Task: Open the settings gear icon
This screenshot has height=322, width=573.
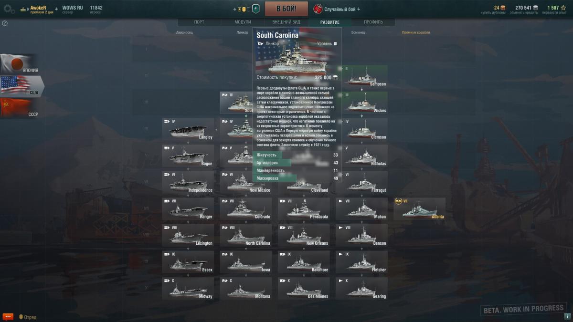Action: pyautogui.click(x=9, y=9)
